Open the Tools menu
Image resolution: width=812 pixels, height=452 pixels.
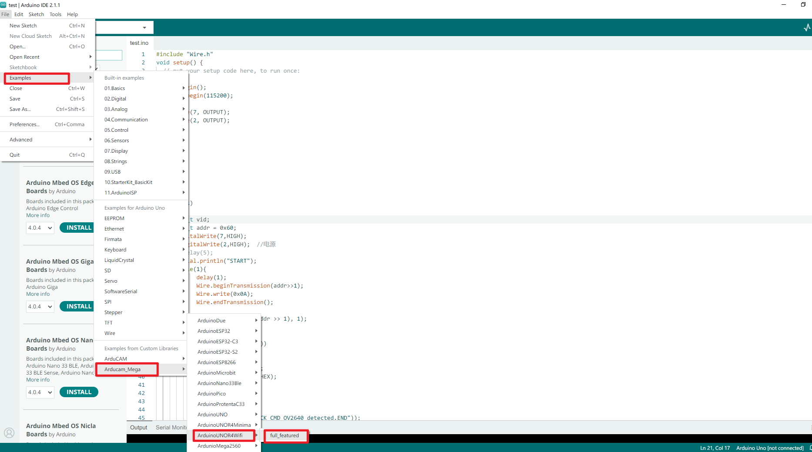pyautogui.click(x=55, y=14)
